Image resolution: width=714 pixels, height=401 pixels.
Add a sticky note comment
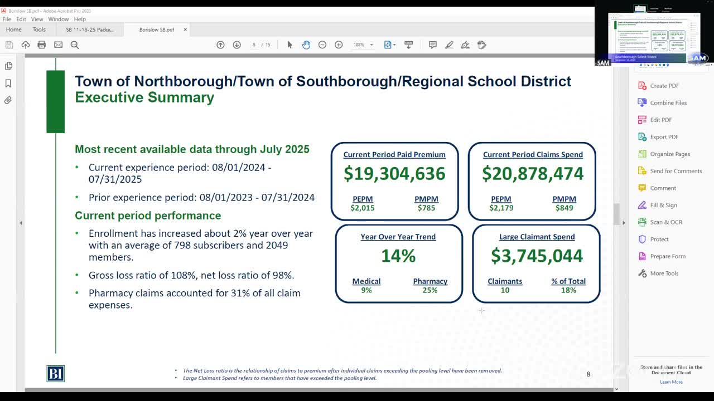click(x=432, y=45)
